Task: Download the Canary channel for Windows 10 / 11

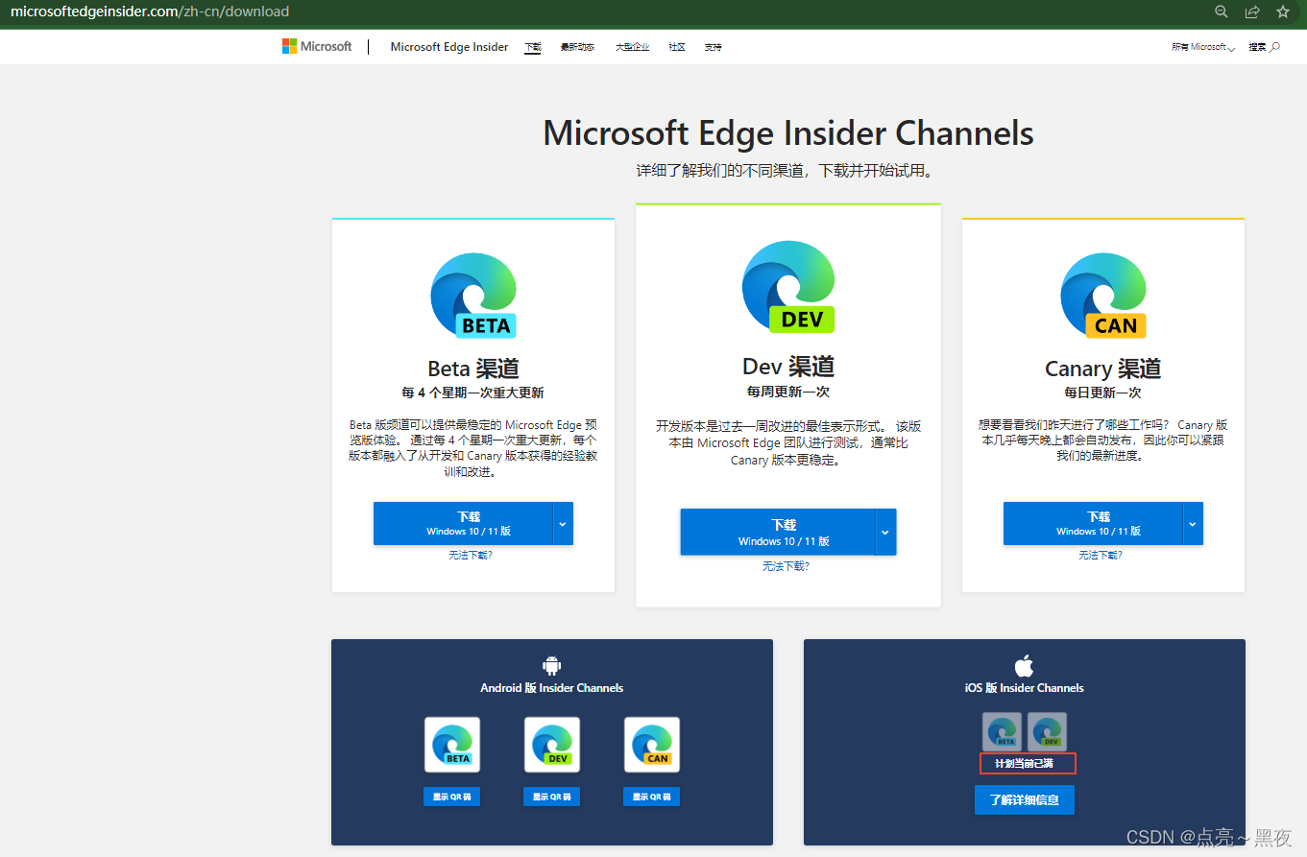Action: pyautogui.click(x=1093, y=523)
